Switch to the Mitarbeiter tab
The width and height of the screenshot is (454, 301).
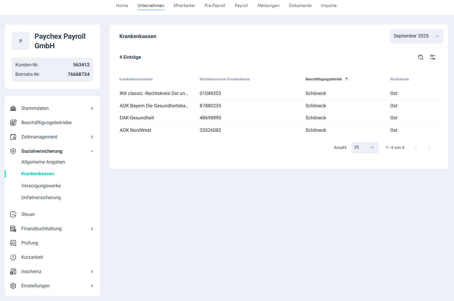tap(184, 6)
